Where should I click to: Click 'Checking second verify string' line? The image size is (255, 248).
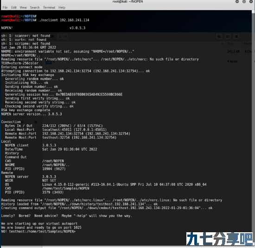tap(39, 106)
